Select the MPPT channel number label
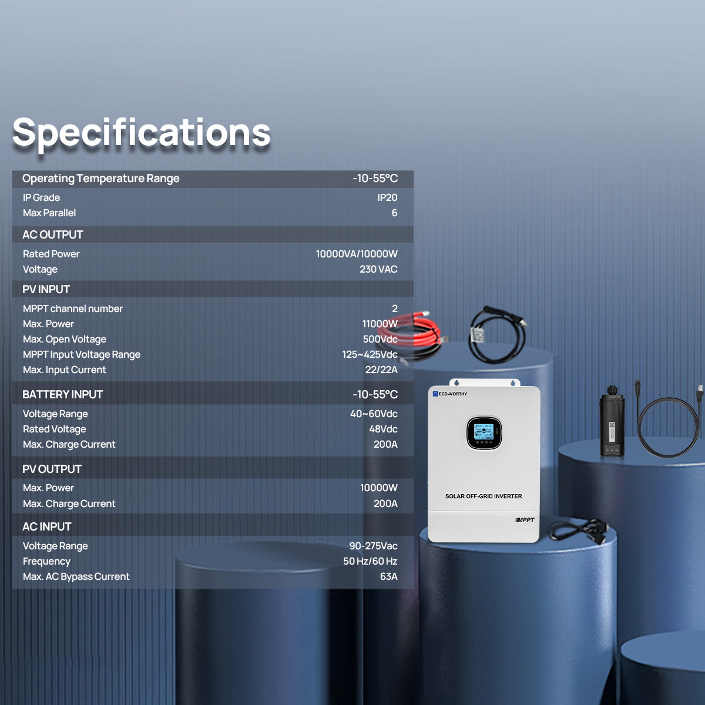 tap(73, 308)
